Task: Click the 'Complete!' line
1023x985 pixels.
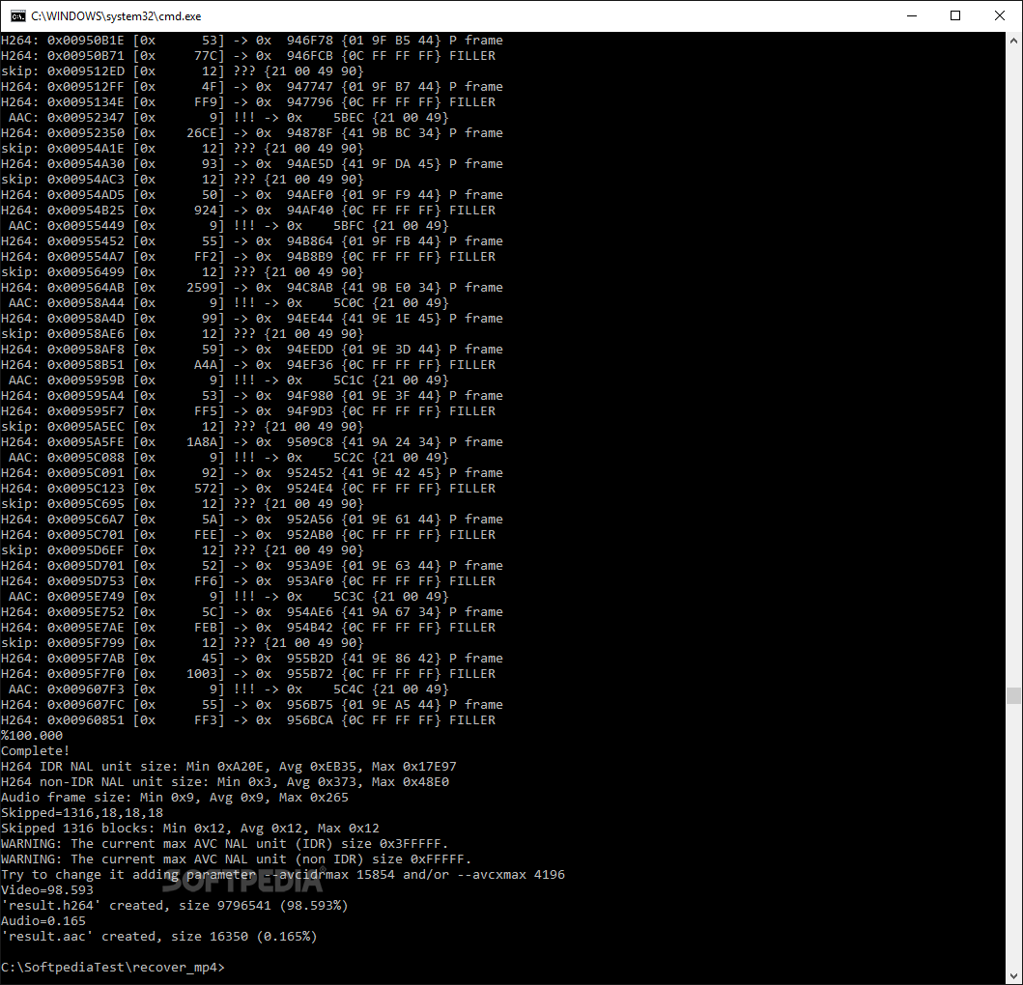Action: tap(35, 750)
